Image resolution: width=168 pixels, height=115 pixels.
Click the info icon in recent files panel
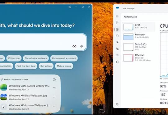[x=54, y=80]
